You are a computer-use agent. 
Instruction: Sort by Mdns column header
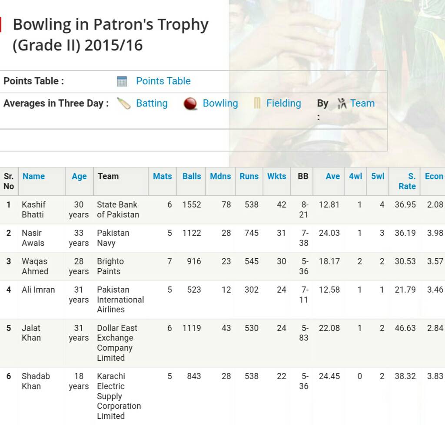click(220, 176)
